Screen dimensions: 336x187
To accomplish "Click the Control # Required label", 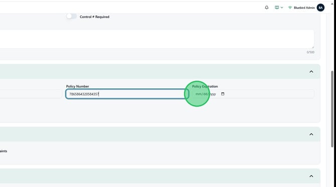I will (x=94, y=16).
